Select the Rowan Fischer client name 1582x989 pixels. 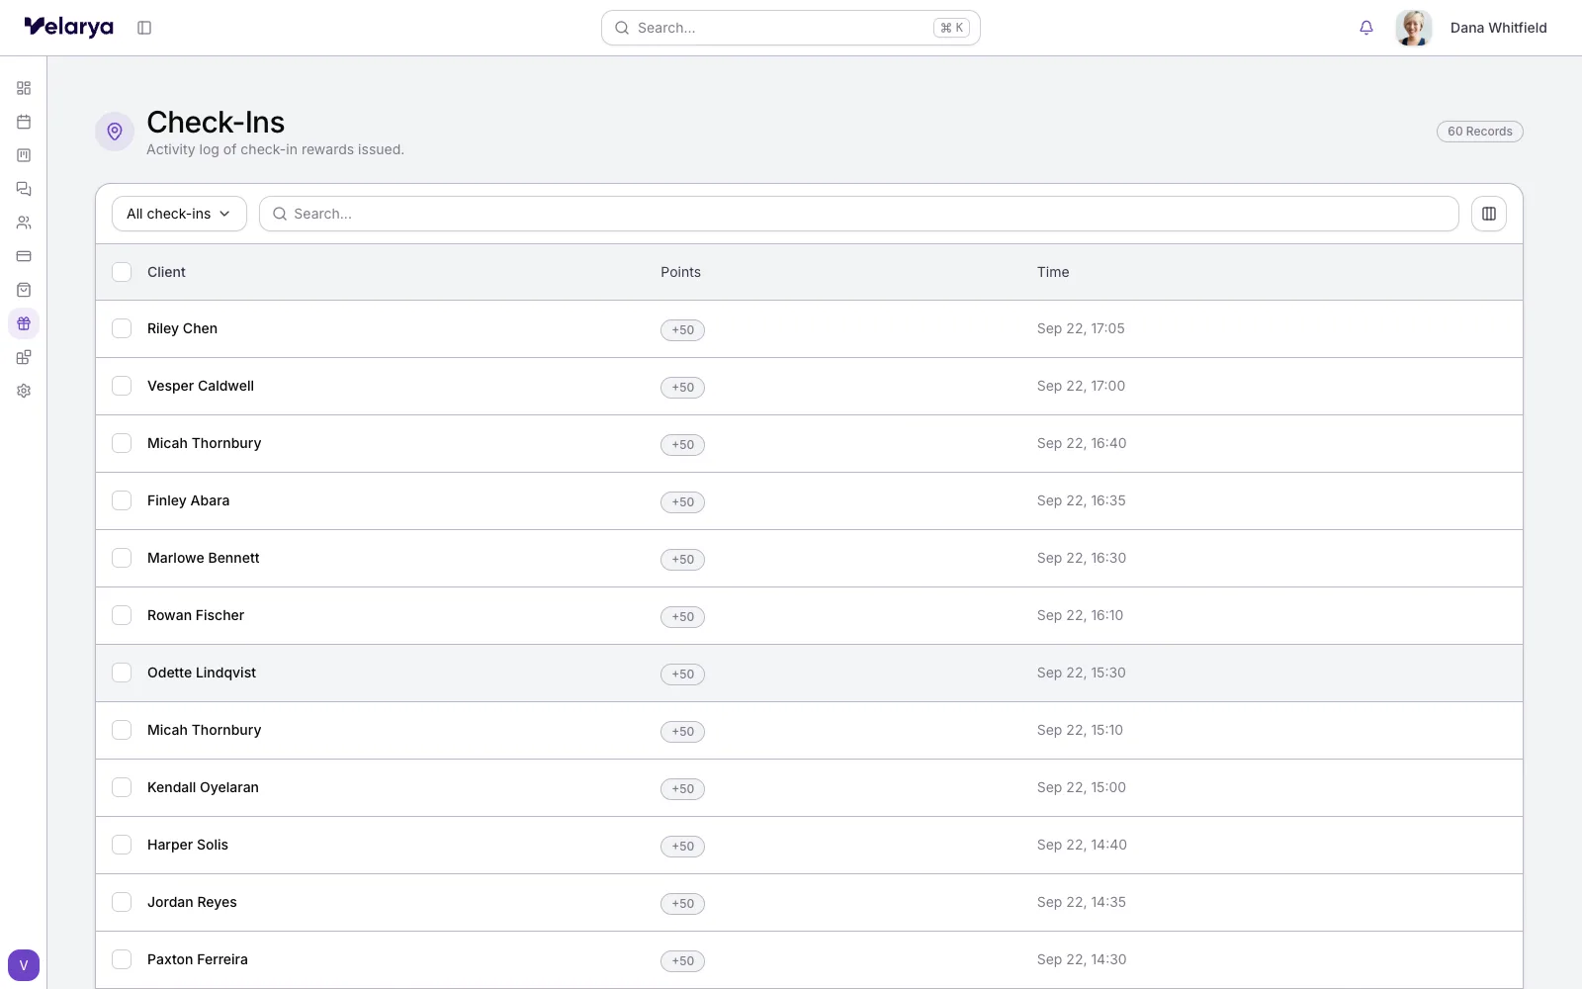point(196,615)
